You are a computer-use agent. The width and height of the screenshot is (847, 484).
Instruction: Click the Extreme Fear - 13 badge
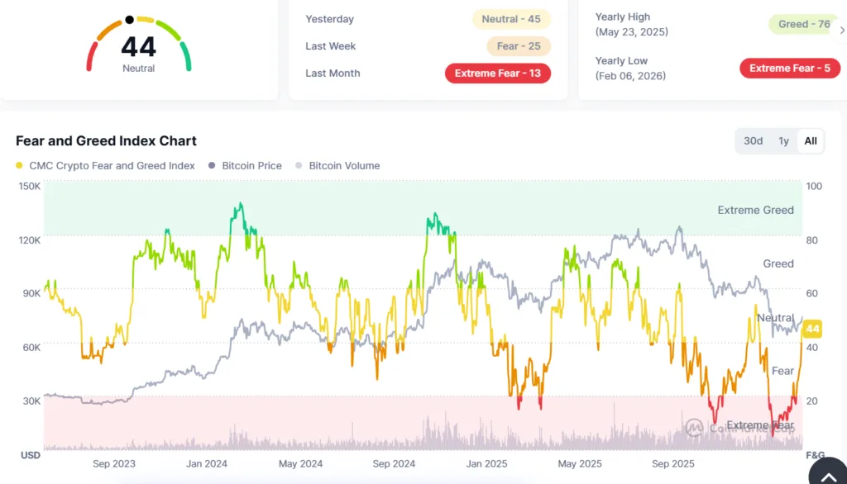[497, 74]
